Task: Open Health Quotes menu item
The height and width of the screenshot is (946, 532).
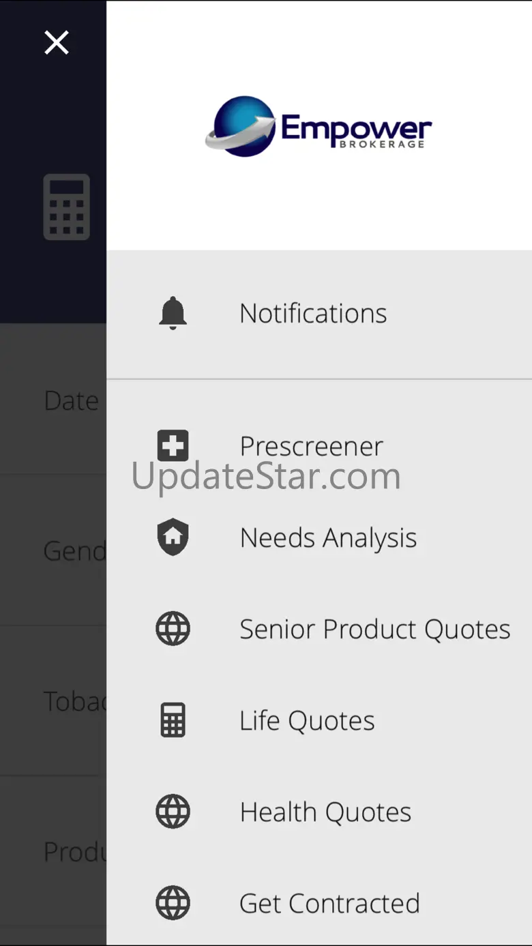Action: [325, 812]
